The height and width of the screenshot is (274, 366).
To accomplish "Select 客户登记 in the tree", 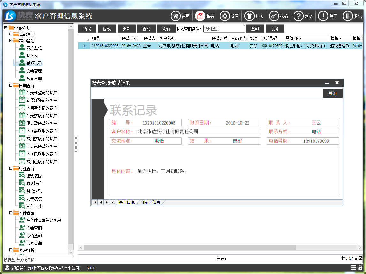I will (x=34, y=48).
